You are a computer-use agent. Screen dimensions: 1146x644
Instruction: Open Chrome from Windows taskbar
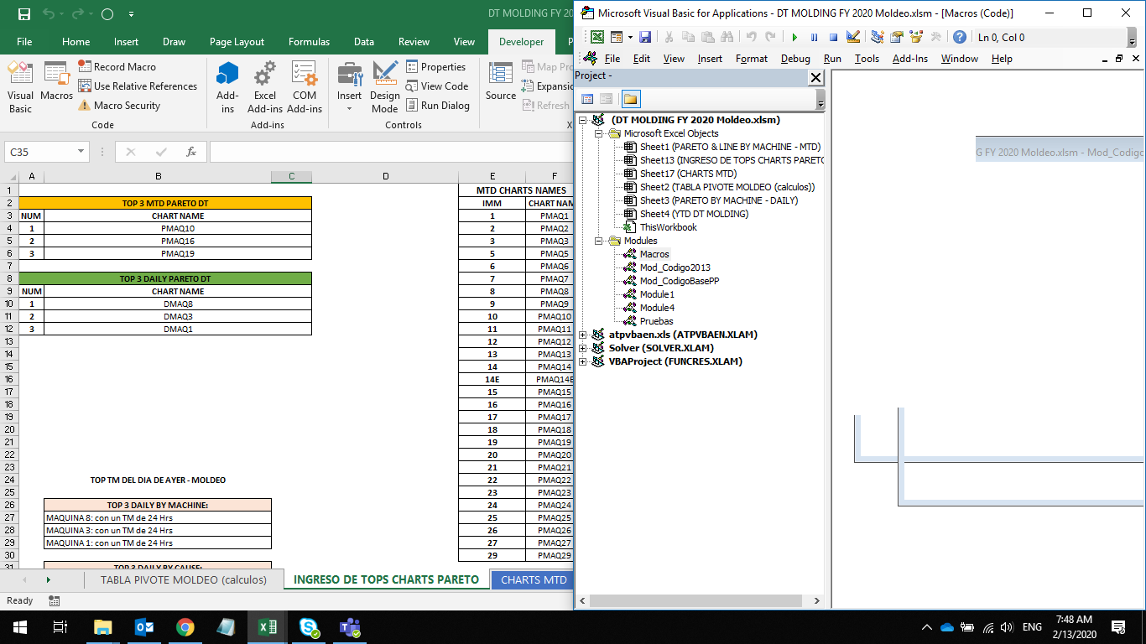[185, 627]
